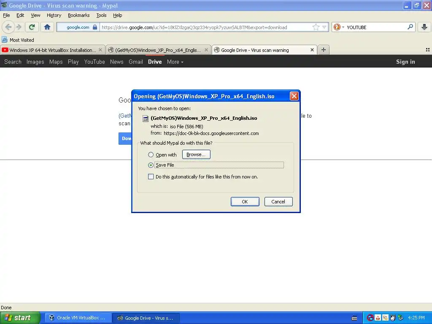
Task: Click the blue Download button behind the dialog
Action: (x=125, y=138)
